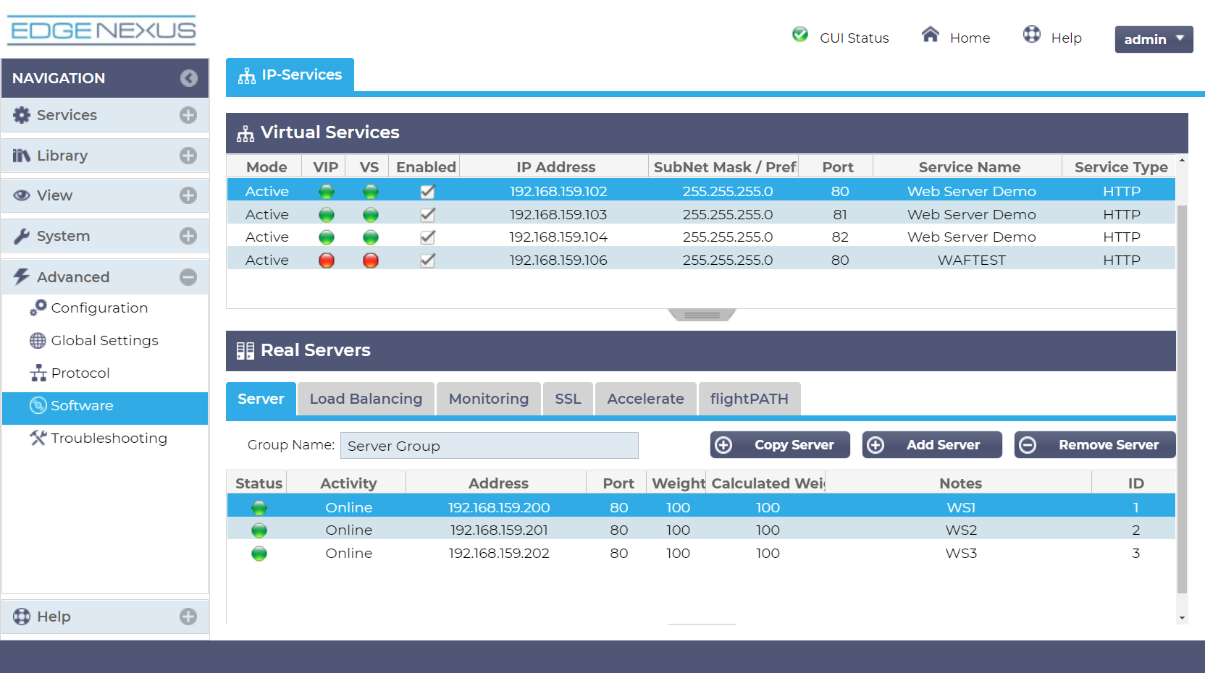The image size is (1205, 673).
Task: Toggle Enabled checkbox for 192.168.159.103
Action: click(x=428, y=215)
